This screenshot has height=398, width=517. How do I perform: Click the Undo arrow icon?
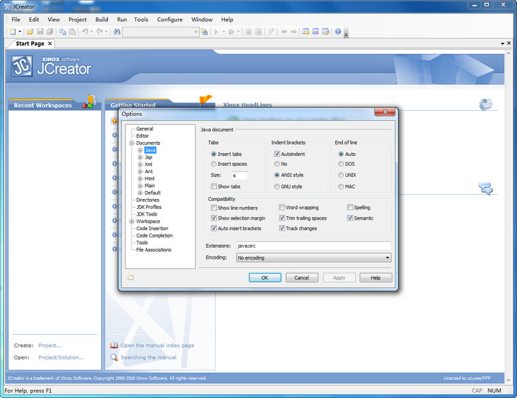click(x=85, y=32)
